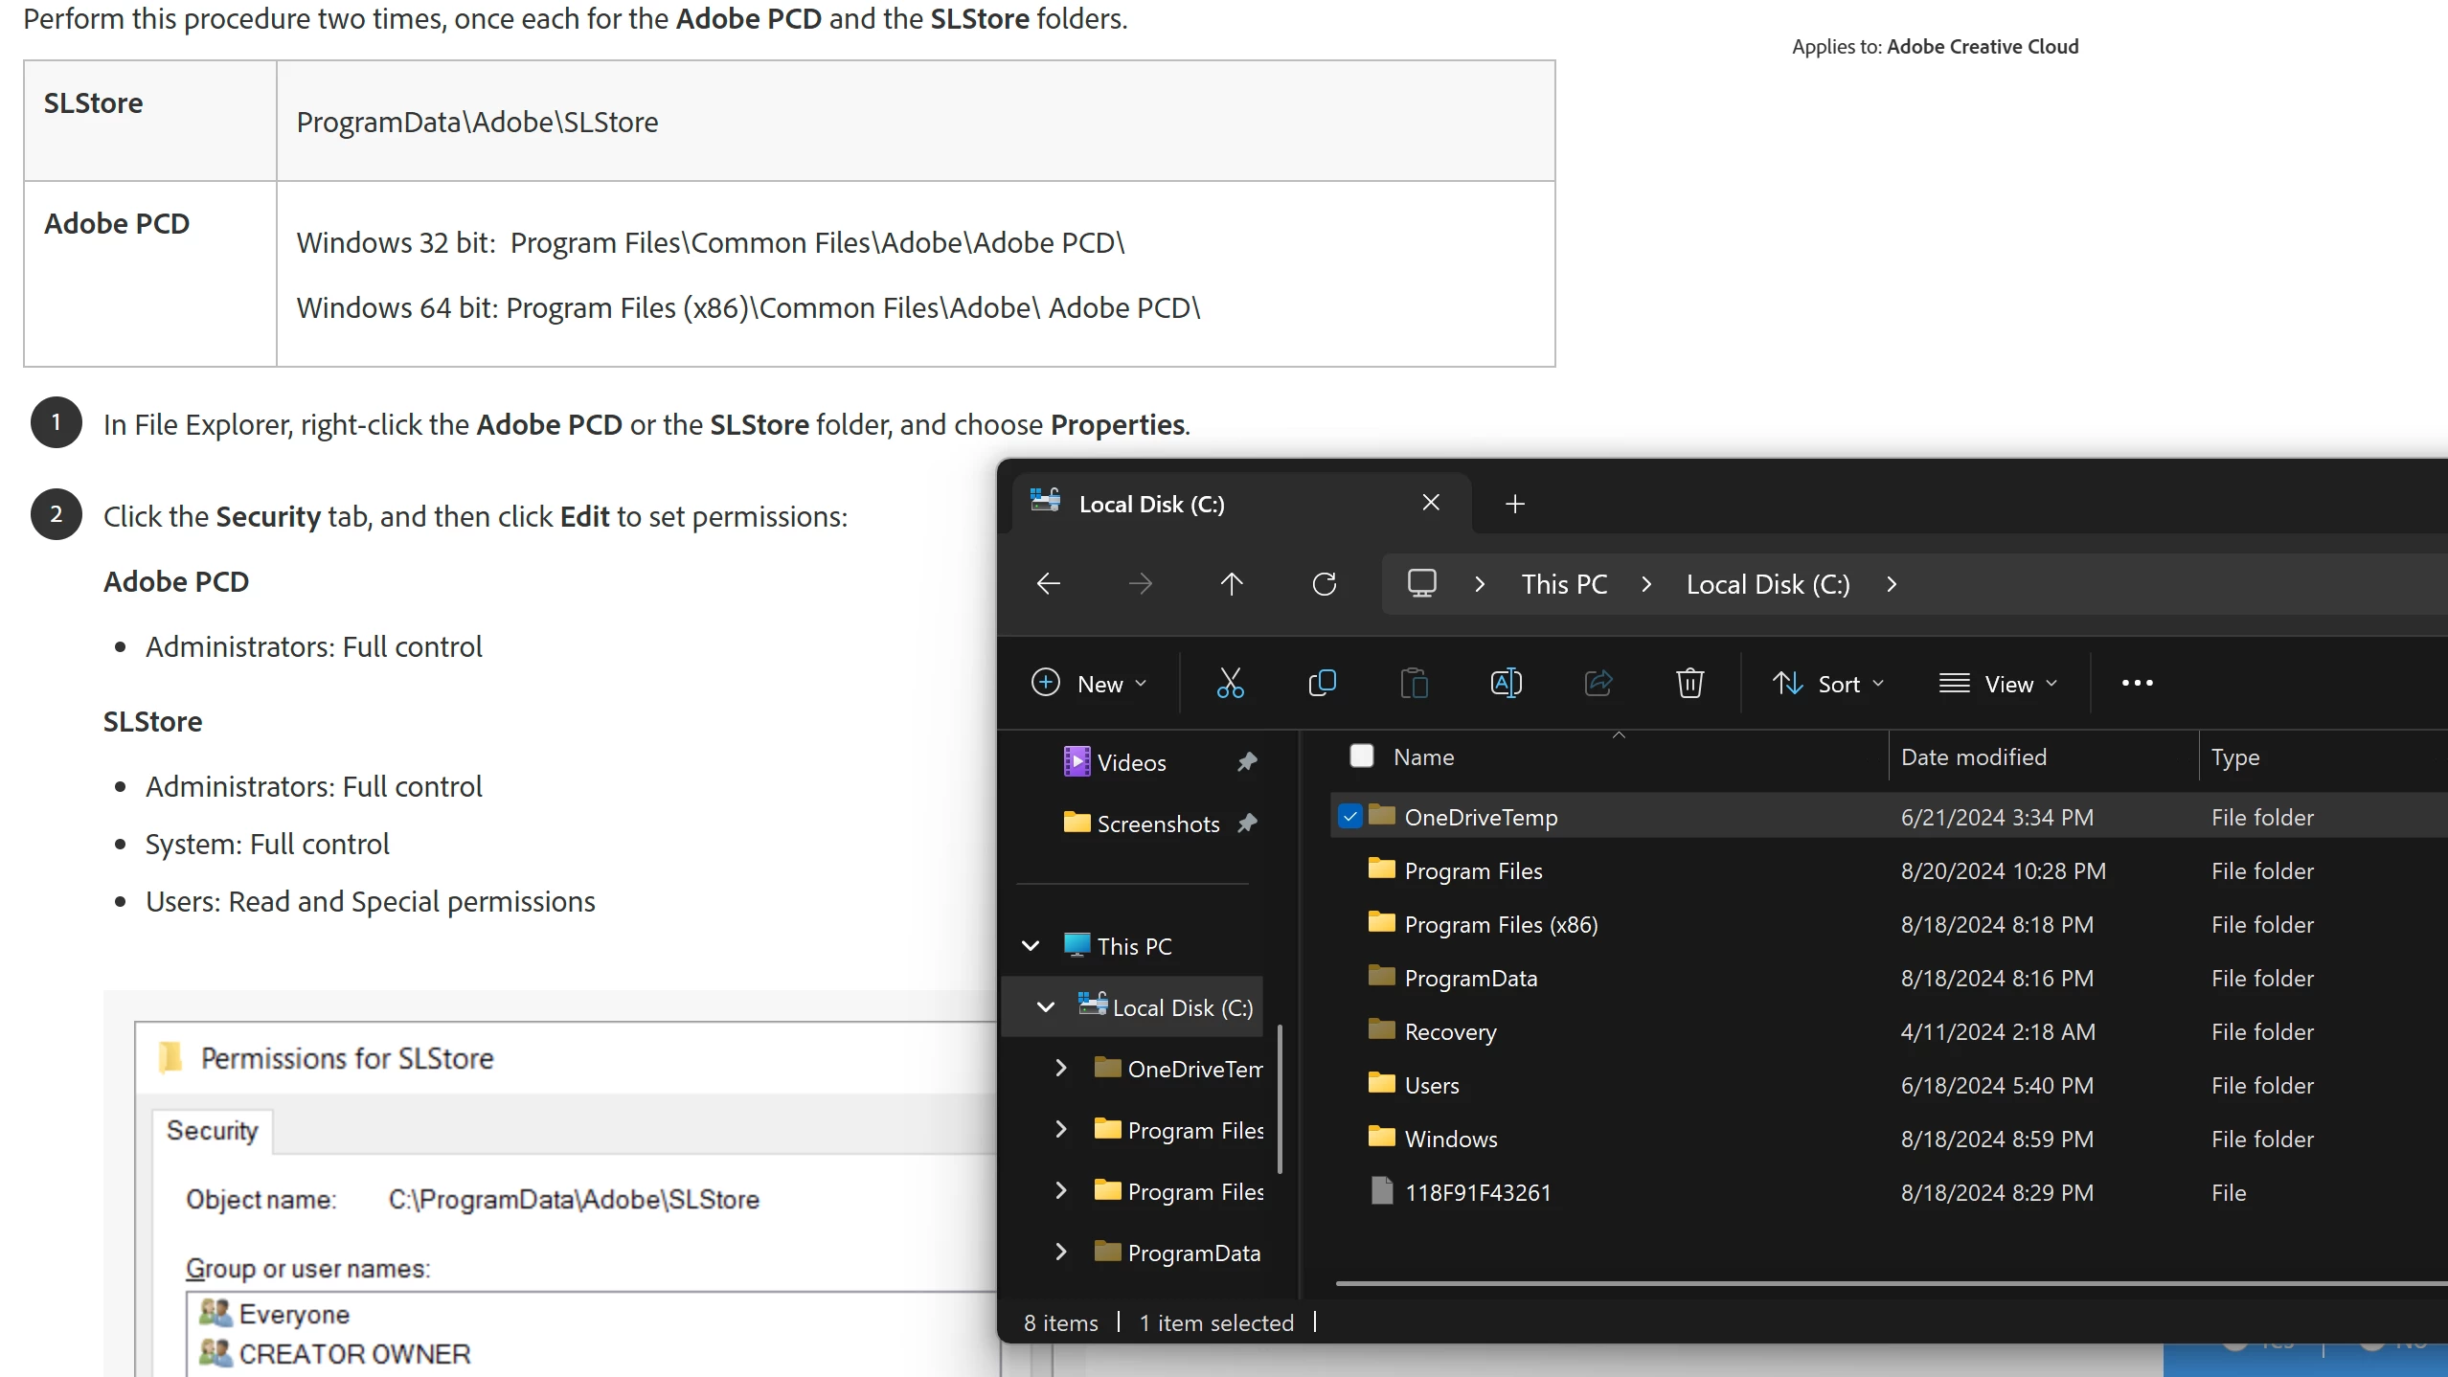Open the New item menu button
This screenshot has height=1377, width=2448.
1088,683
